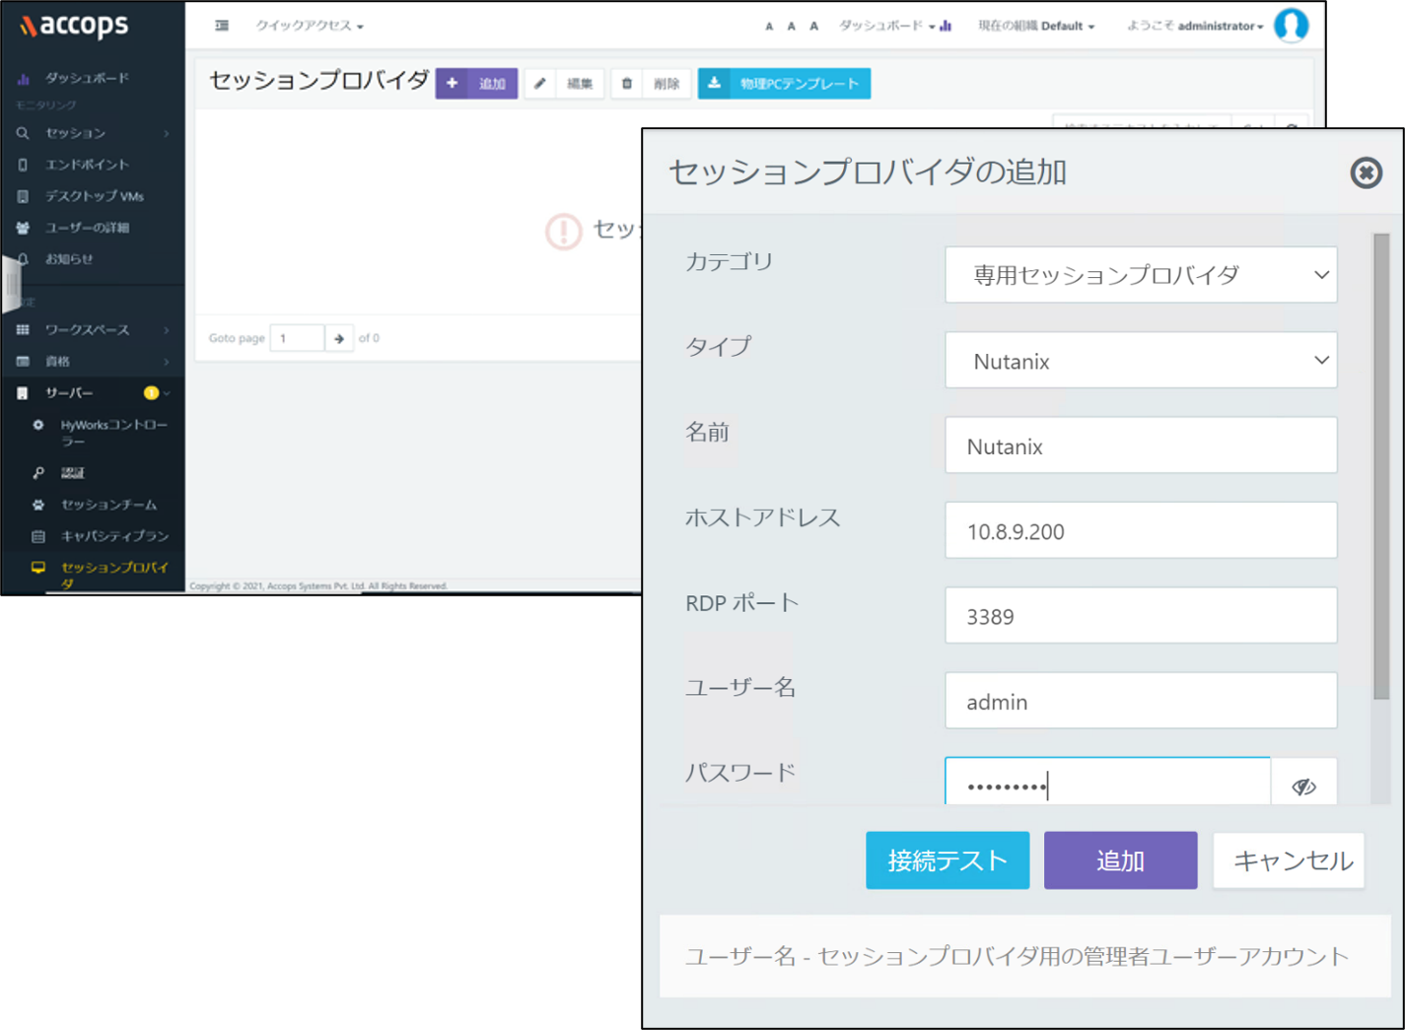Open キャパシティプラン in the sidebar
The image size is (1405, 1030).
click(x=114, y=536)
